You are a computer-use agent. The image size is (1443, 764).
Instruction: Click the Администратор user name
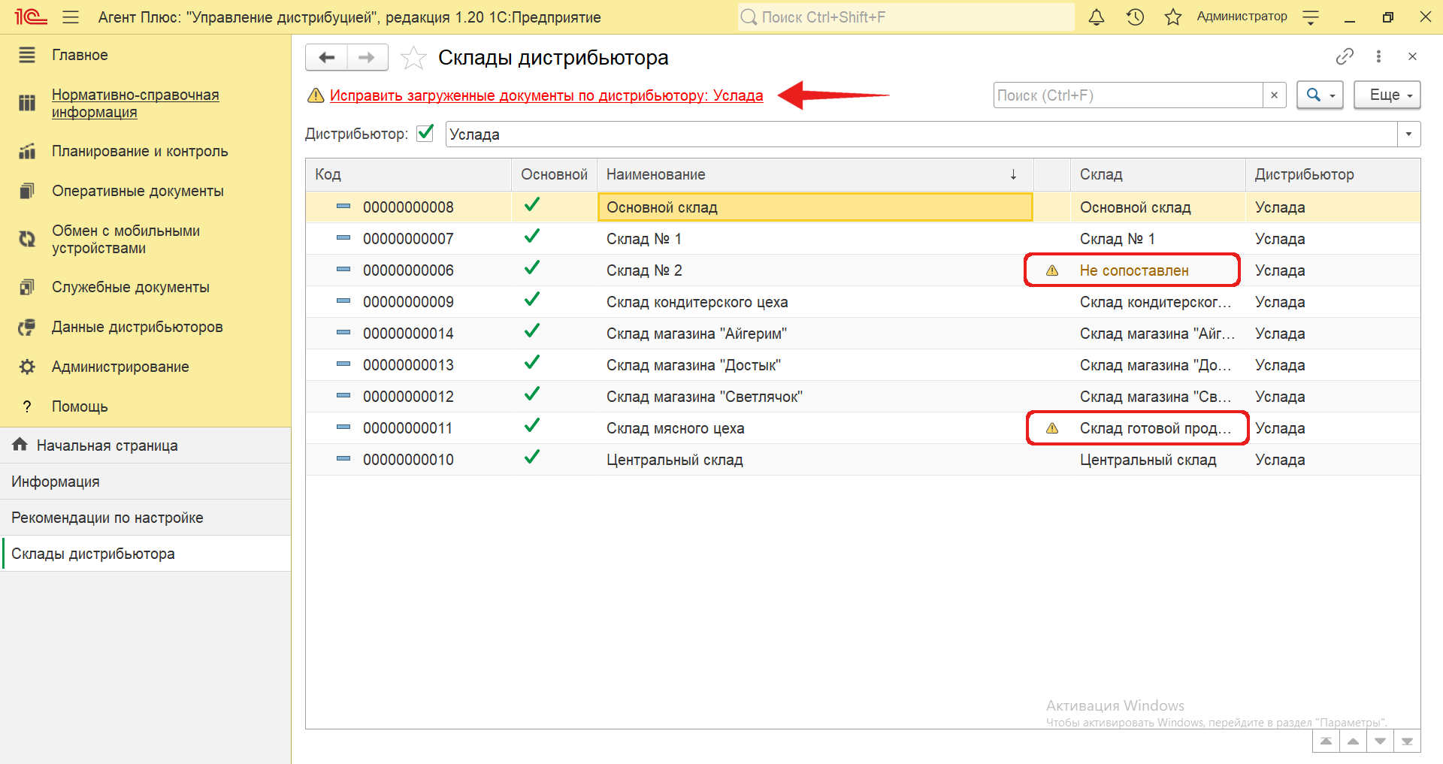1242,17
